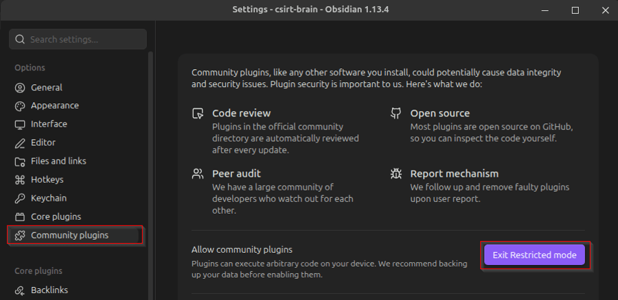Viewport: 618px width, 300px height.
Task: Click the Backlinks link icon
Action: [x=20, y=290]
